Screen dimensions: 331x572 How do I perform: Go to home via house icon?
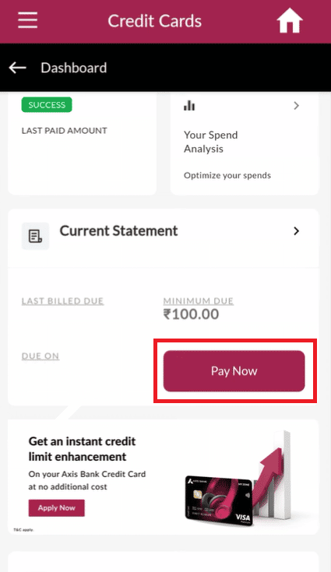coord(290,20)
